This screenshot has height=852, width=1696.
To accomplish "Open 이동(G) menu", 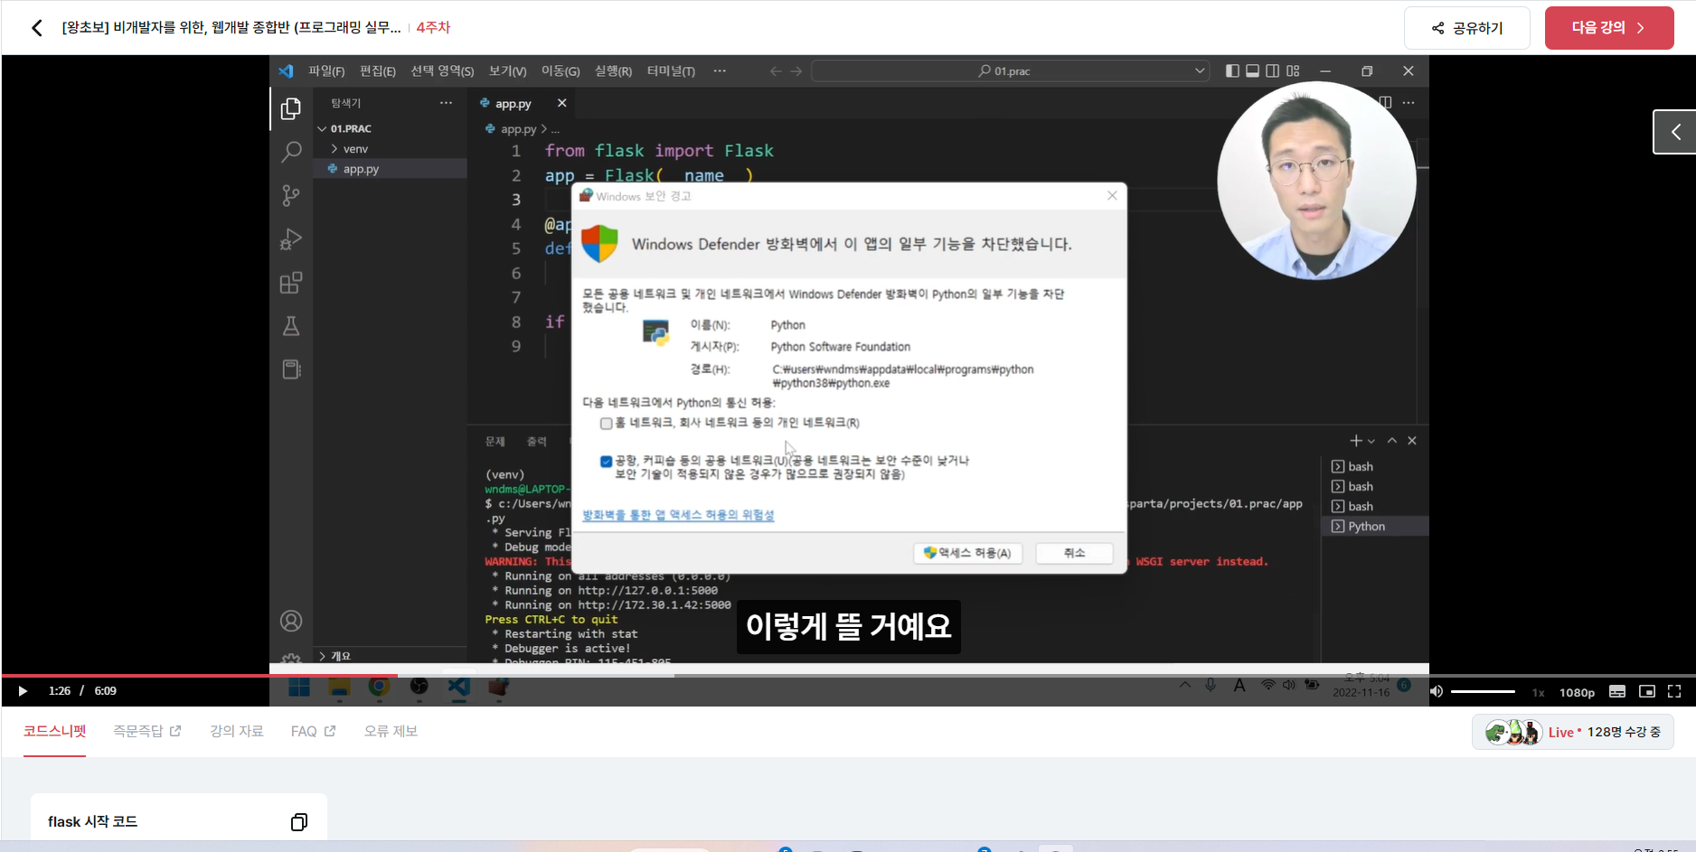I will [561, 71].
